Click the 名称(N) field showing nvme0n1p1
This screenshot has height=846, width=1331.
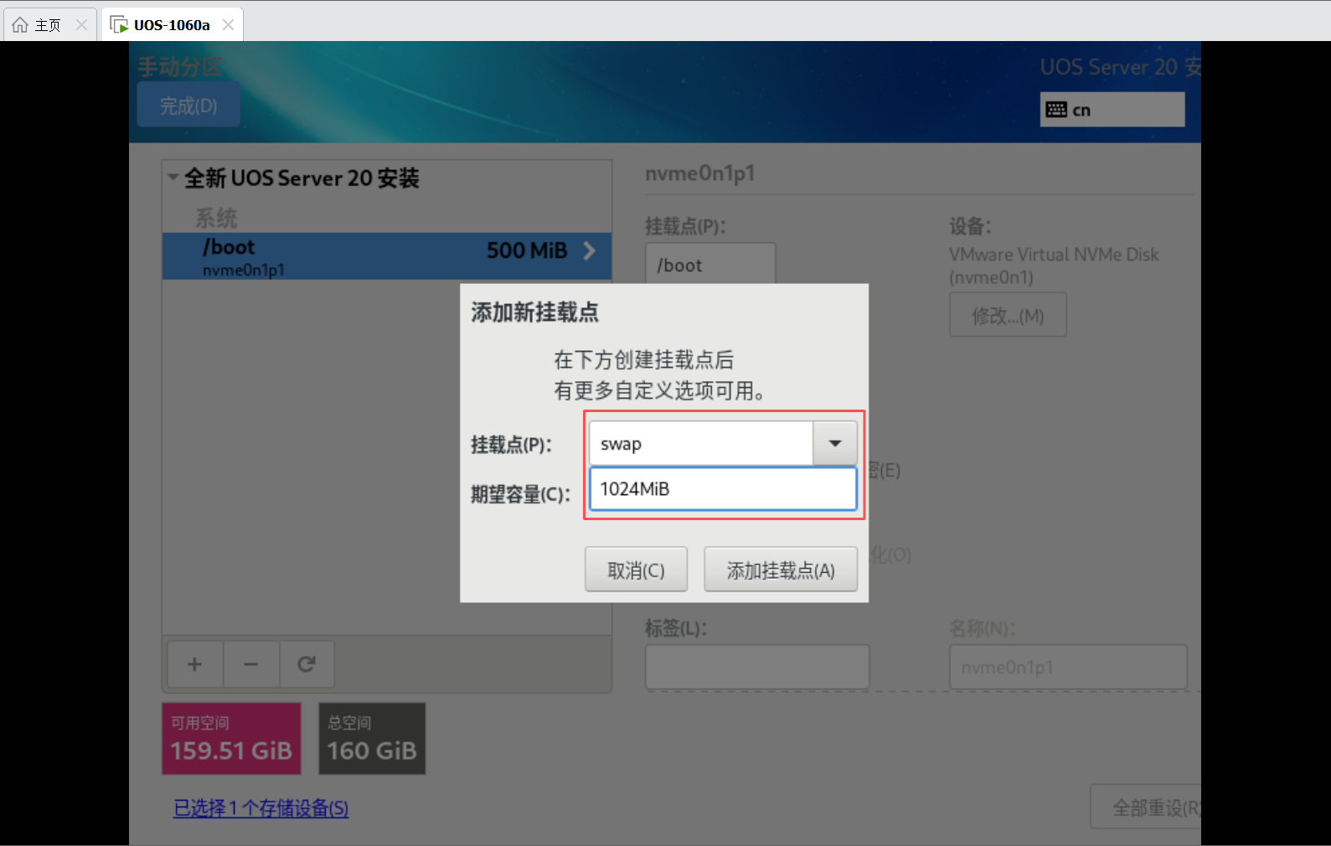[x=1068, y=667]
